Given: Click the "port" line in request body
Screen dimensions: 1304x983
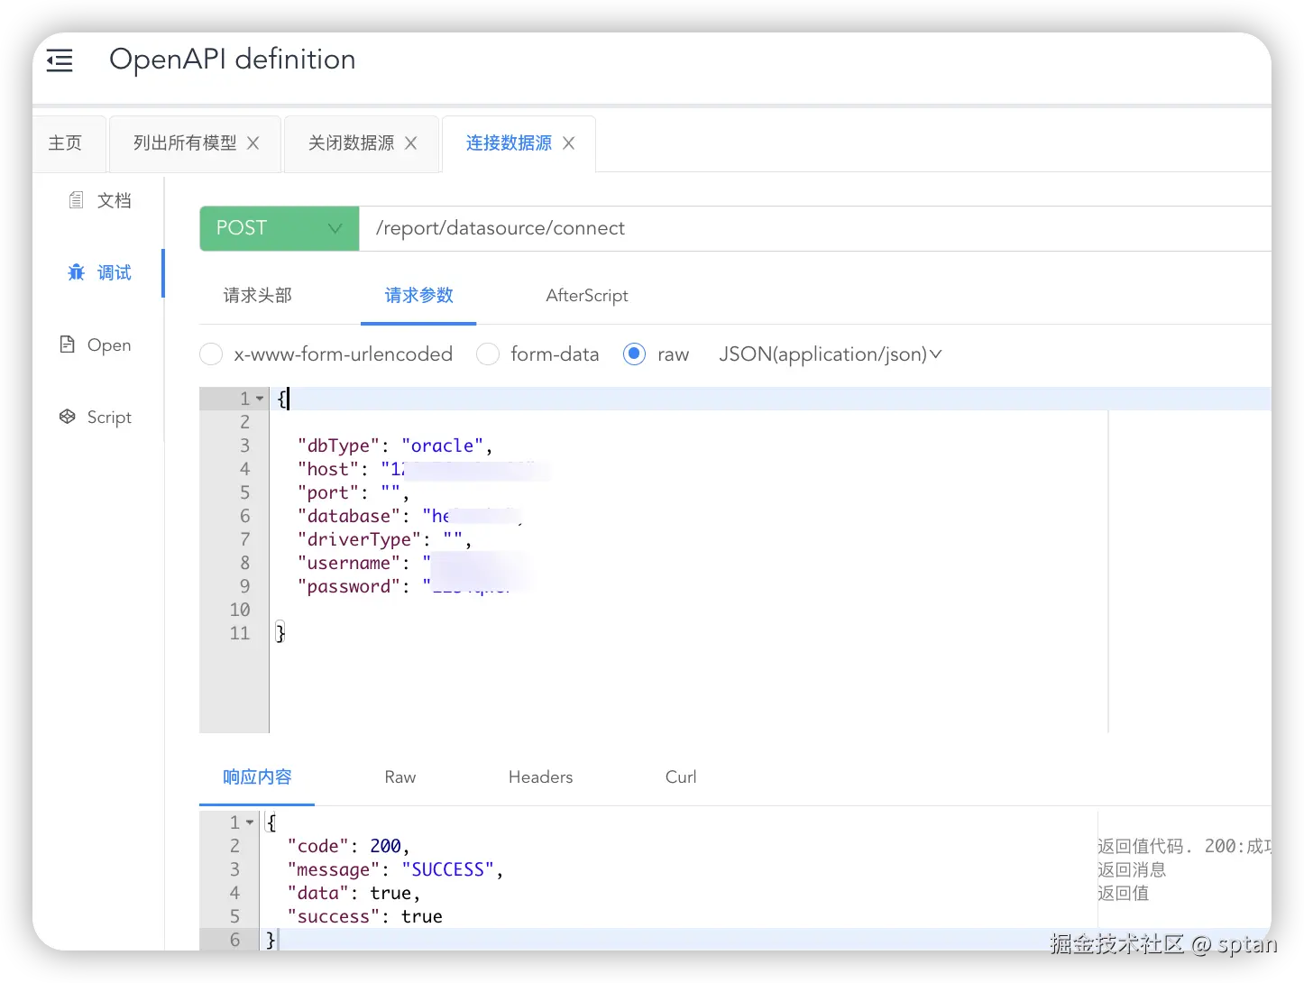Looking at the screenshot, I should coord(354,492).
